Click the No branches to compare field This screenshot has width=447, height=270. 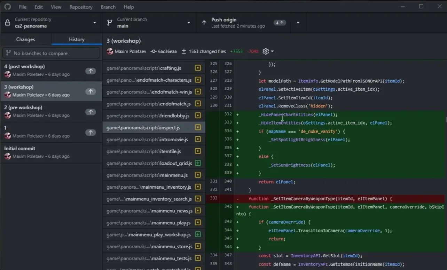click(51, 53)
